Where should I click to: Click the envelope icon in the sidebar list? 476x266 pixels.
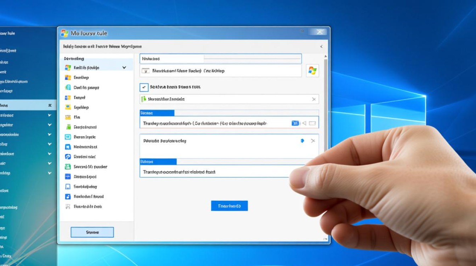(x=68, y=117)
